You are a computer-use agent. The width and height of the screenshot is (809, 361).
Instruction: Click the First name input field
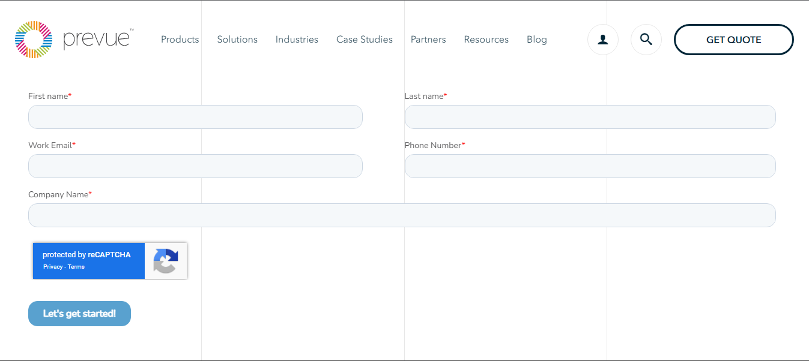coord(195,117)
